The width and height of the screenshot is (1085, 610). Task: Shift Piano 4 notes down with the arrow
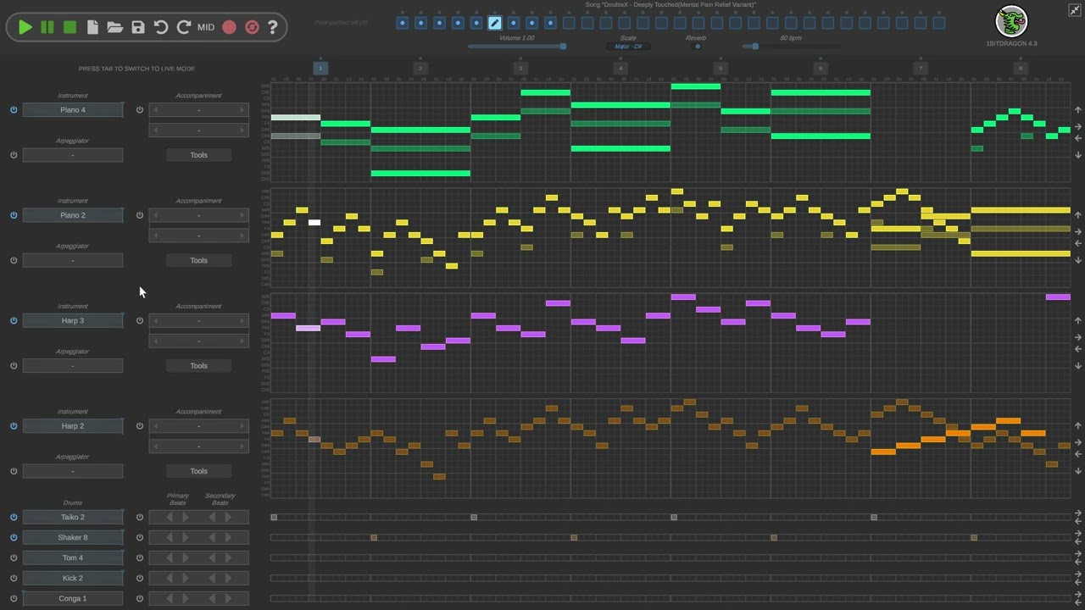pyautogui.click(x=1078, y=155)
